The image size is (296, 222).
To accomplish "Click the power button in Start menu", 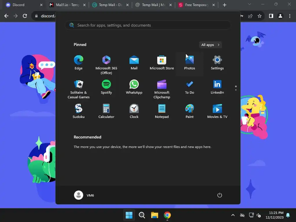I will (x=220, y=195).
